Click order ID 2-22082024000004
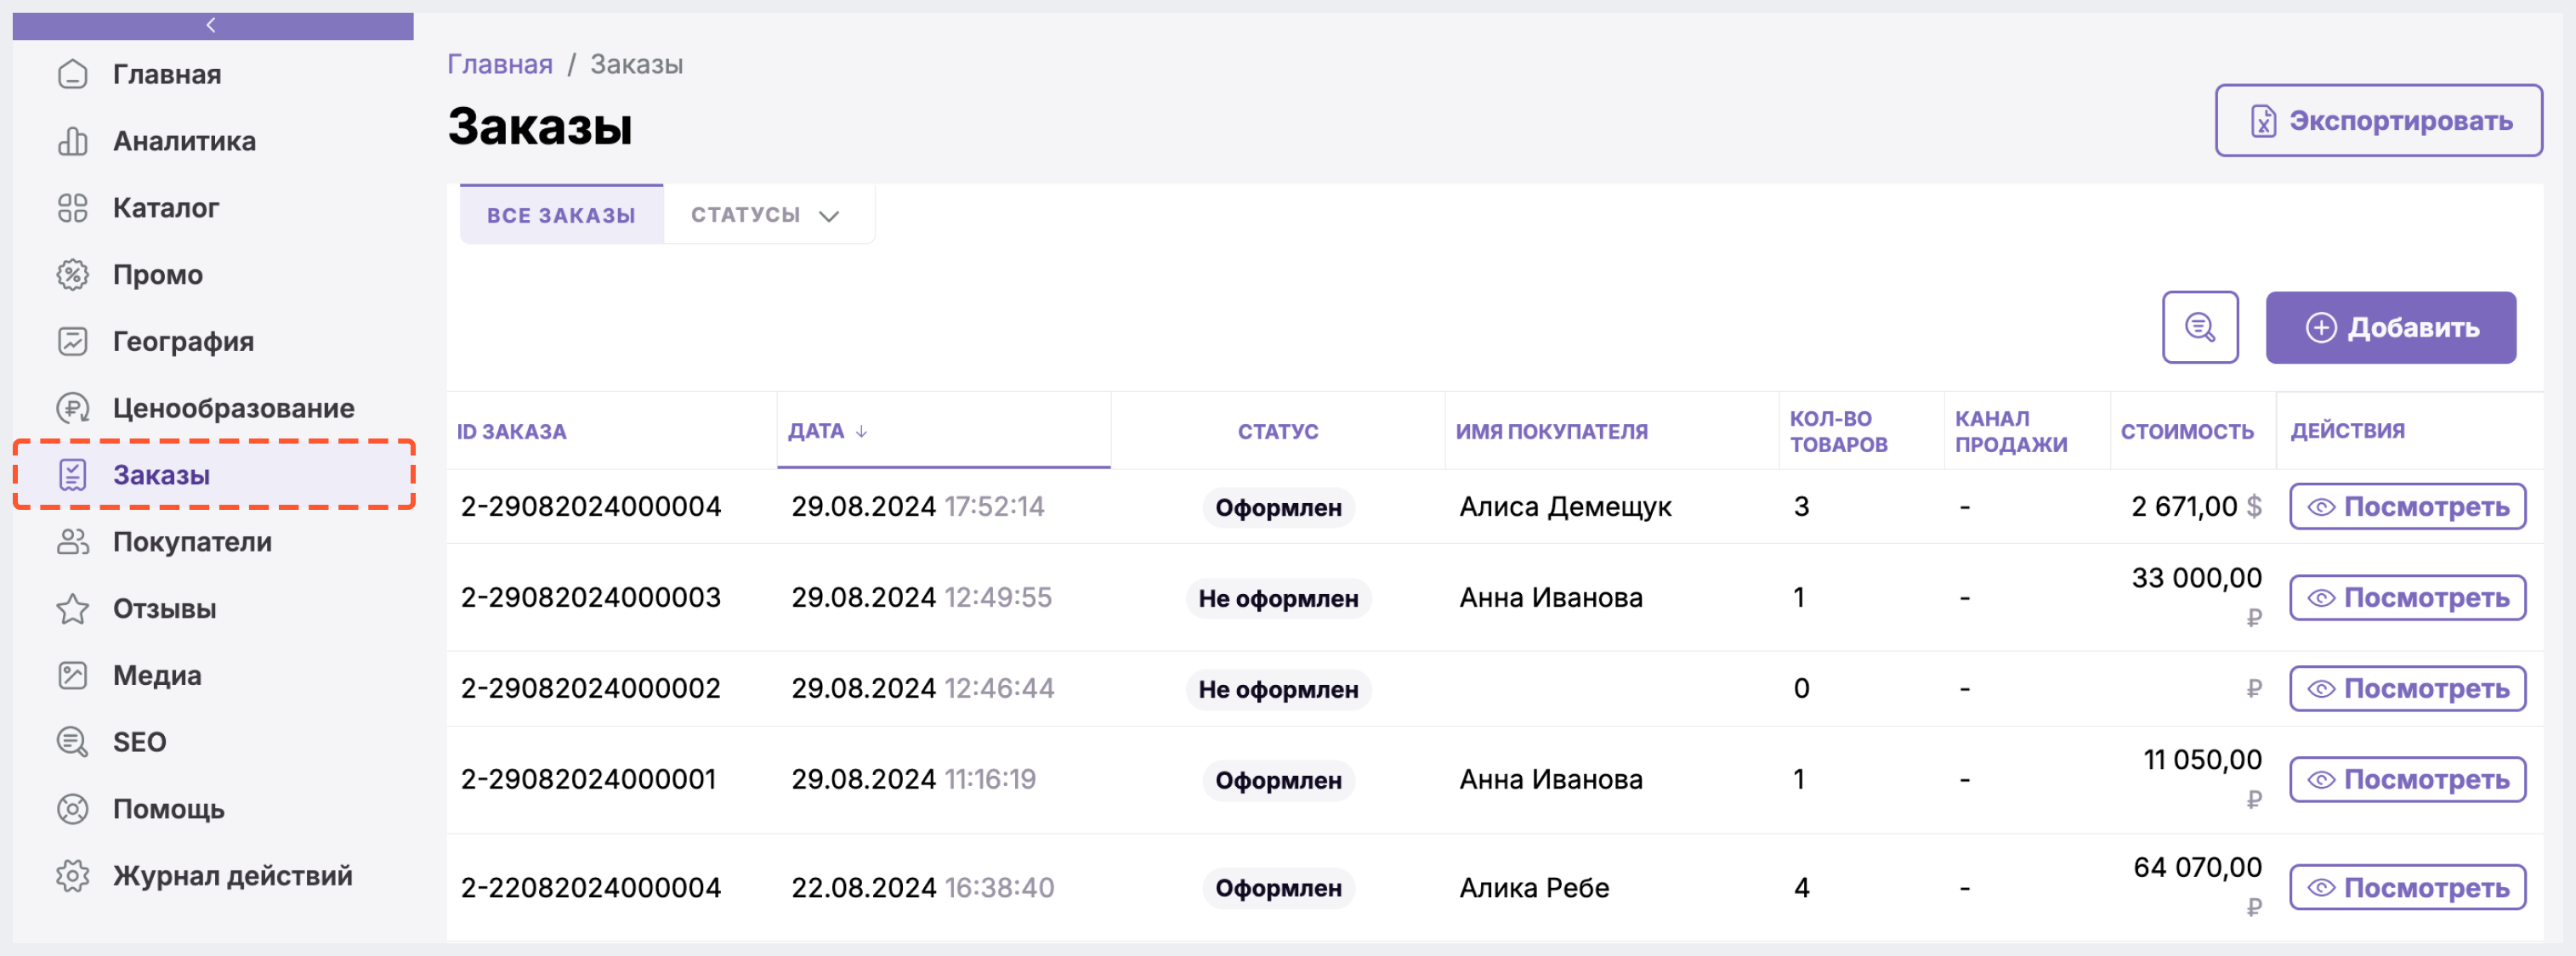2576x956 pixels. click(x=590, y=888)
